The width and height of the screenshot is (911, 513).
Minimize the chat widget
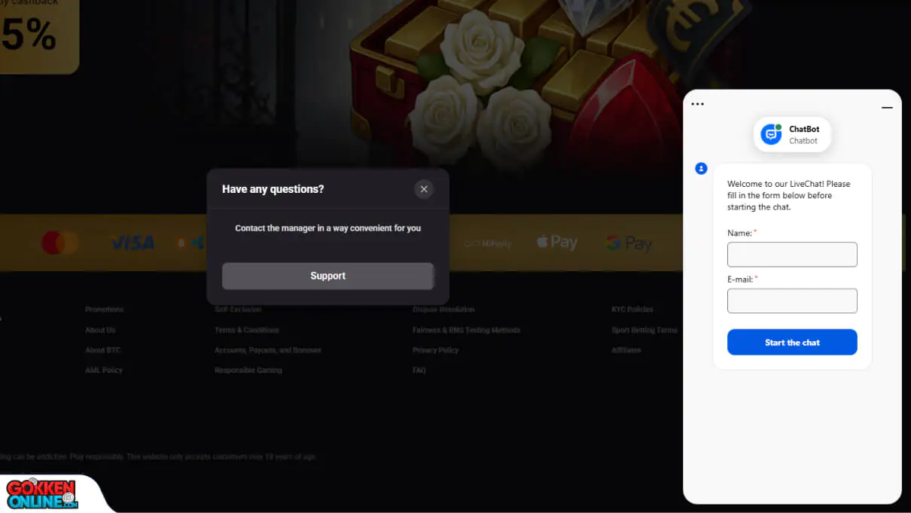887,108
